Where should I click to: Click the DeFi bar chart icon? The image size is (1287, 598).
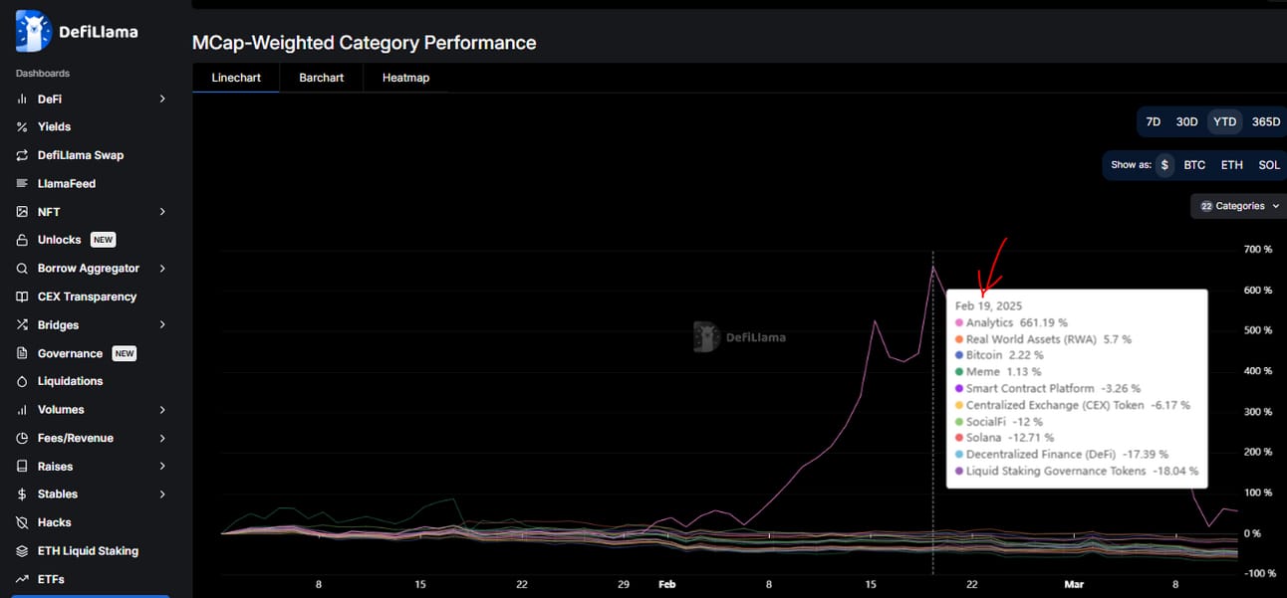pyautogui.click(x=22, y=100)
